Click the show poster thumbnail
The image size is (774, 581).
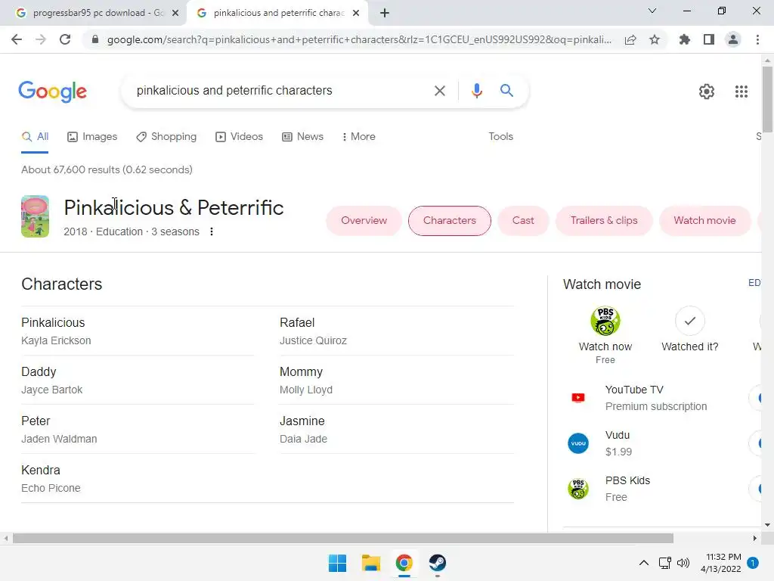[35, 216]
